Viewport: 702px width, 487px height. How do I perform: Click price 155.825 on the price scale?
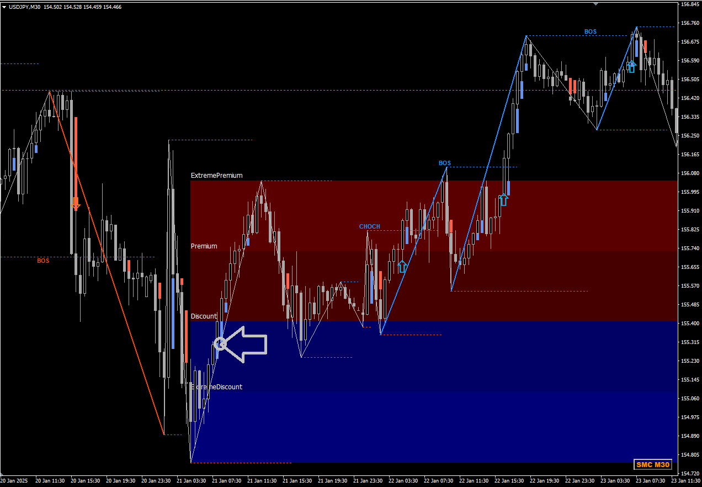[x=690, y=229]
